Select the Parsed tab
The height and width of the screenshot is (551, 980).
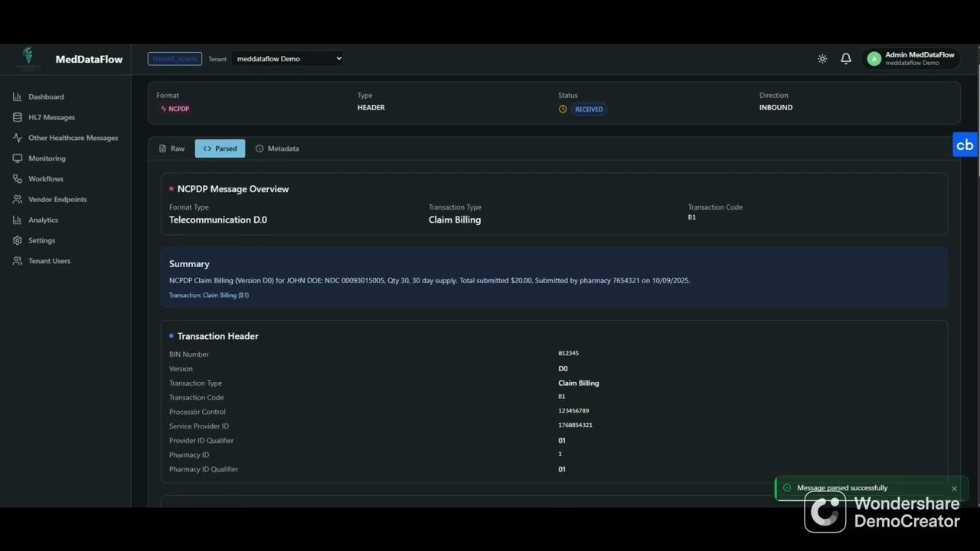click(x=220, y=148)
